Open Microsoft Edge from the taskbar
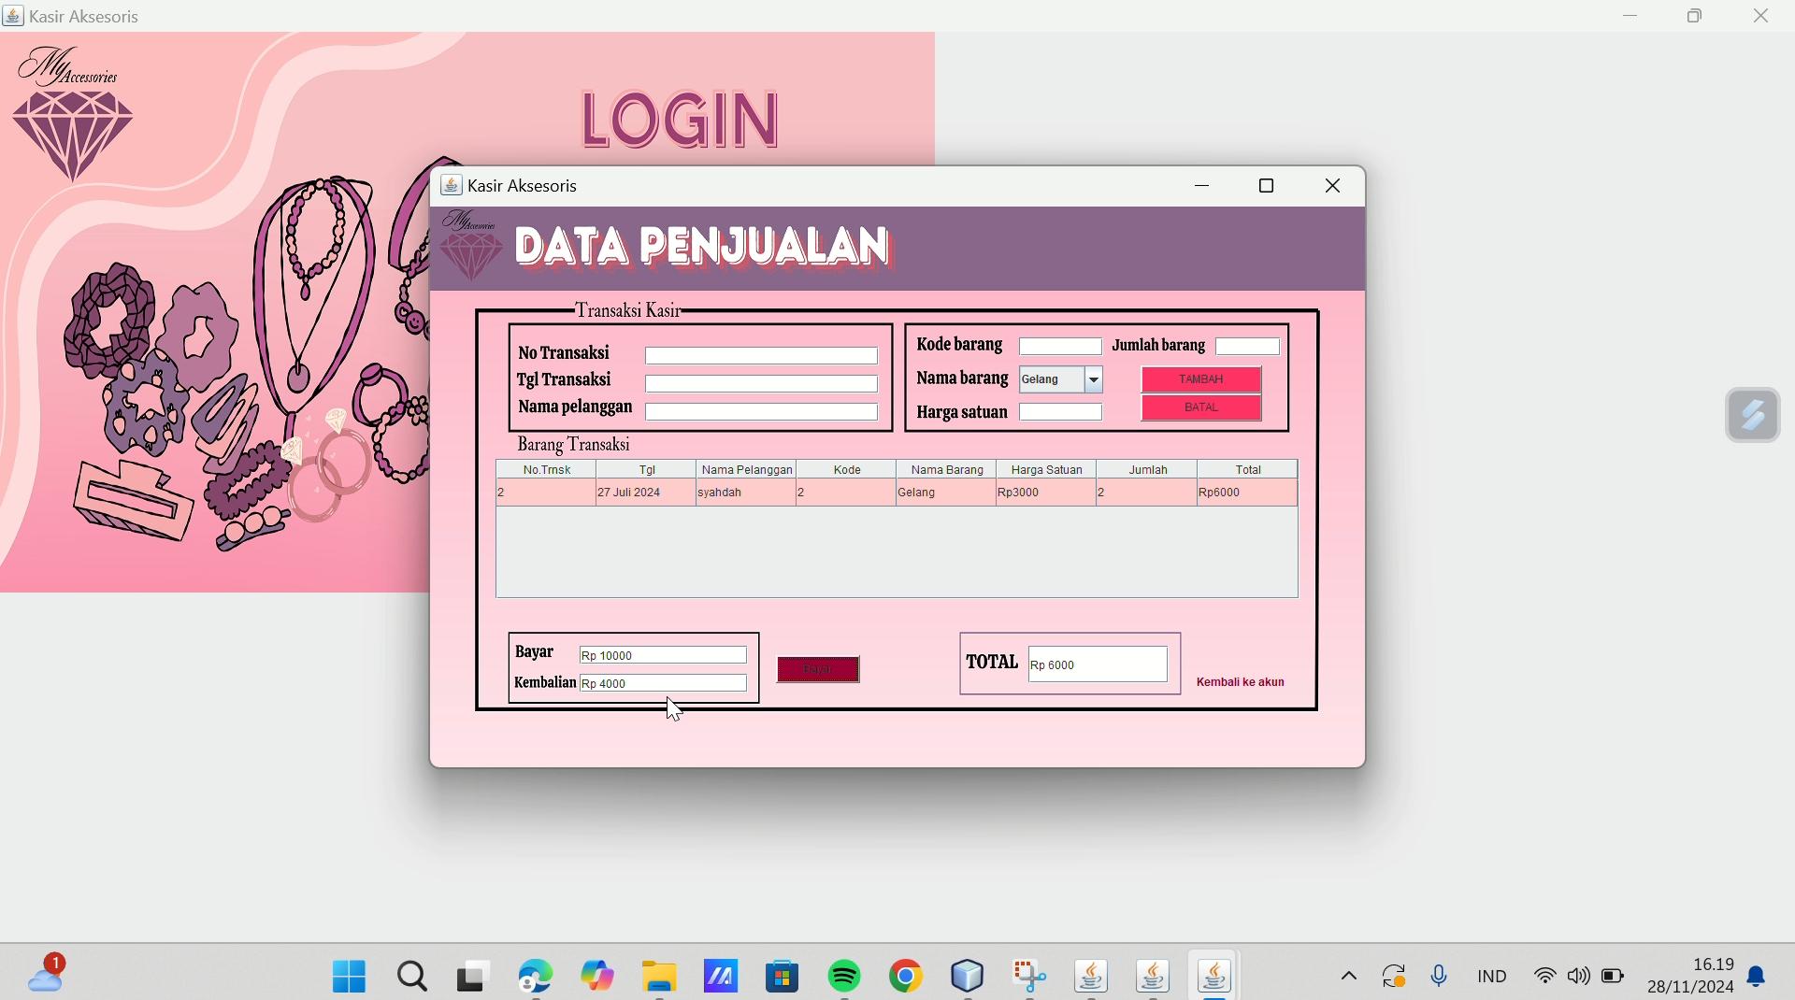 coord(536,977)
